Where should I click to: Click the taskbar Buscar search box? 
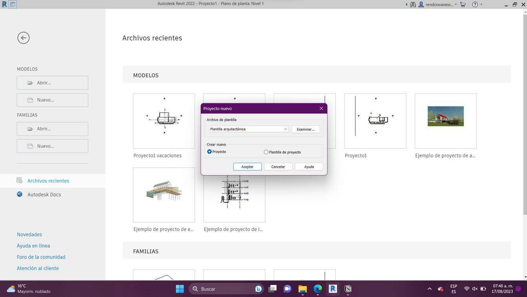pyautogui.click(x=227, y=289)
